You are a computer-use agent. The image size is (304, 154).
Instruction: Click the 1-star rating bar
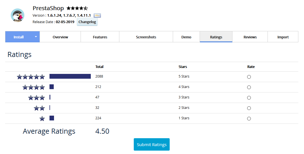(52, 118)
